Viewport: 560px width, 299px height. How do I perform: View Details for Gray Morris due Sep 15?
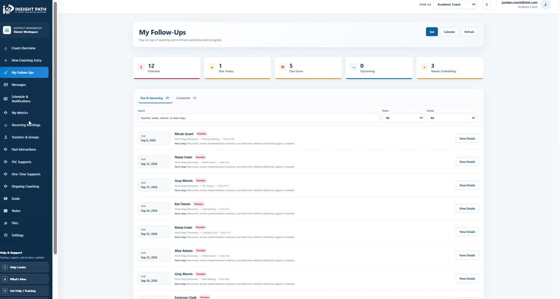467,185
